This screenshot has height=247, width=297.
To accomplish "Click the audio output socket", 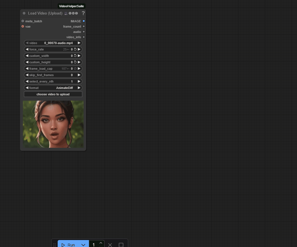I will [x=84, y=32].
